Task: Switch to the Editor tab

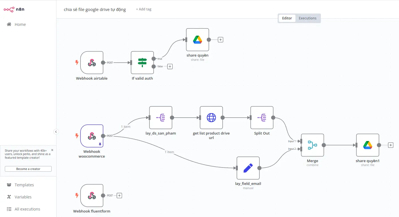Action: pos(287,18)
